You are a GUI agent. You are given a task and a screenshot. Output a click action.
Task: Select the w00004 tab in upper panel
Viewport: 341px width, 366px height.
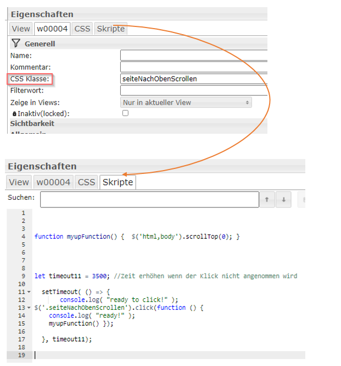pos(52,29)
